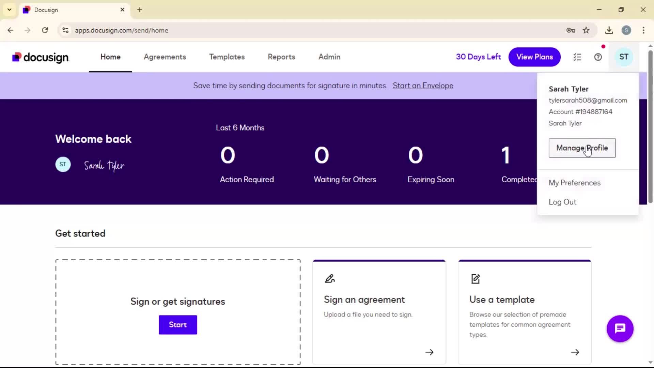654x368 pixels.
Task: Open the Completed count
Action: click(505, 155)
